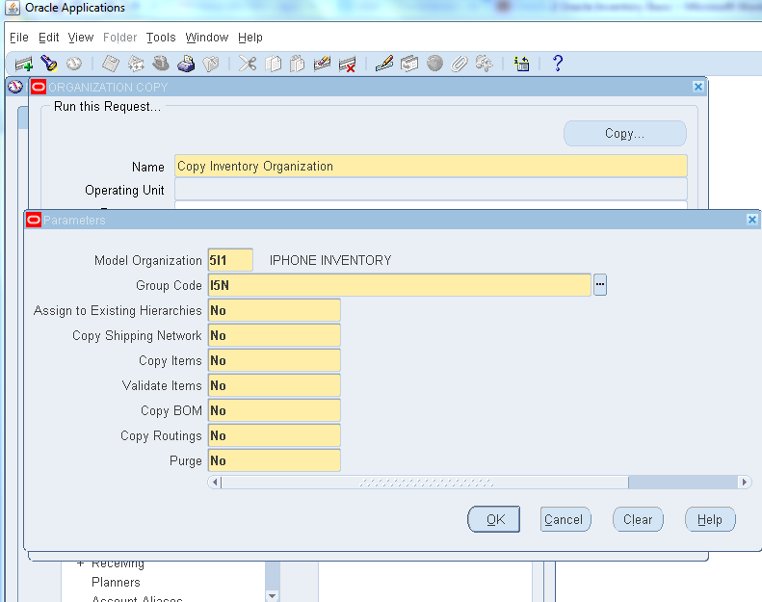Click the Save diskette toolbar icon
Screen dimensions: 762x602
point(111,64)
